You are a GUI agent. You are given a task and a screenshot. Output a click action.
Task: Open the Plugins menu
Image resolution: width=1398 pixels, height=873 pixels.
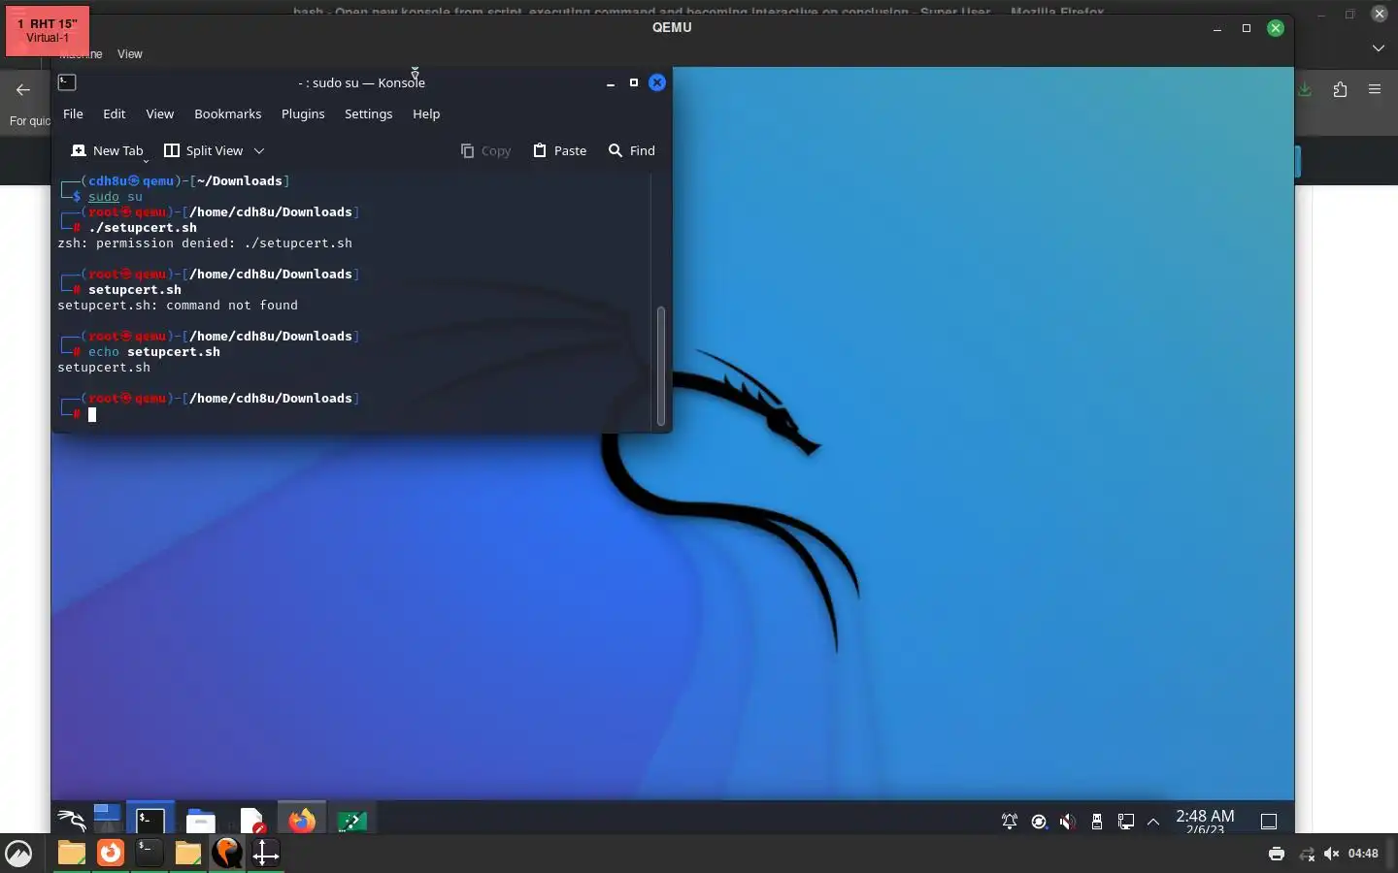(303, 113)
